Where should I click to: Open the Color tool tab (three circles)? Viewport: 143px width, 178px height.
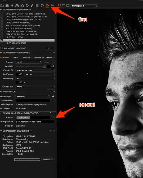tap(17, 6)
